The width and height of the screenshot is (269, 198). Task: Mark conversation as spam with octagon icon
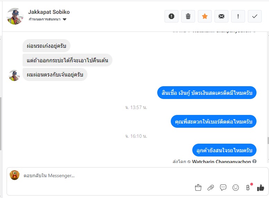[171, 16]
